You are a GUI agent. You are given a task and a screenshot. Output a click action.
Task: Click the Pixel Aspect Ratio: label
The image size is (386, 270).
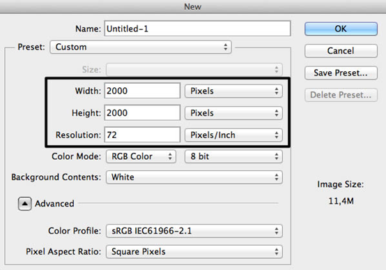coord(63,251)
